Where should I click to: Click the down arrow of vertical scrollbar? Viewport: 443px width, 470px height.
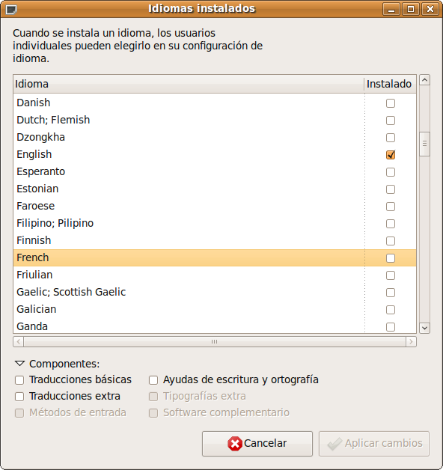click(424, 328)
